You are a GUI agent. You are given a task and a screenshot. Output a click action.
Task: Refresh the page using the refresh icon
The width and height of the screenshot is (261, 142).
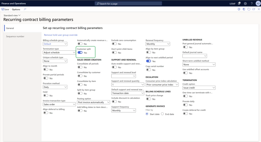pos(249,9)
